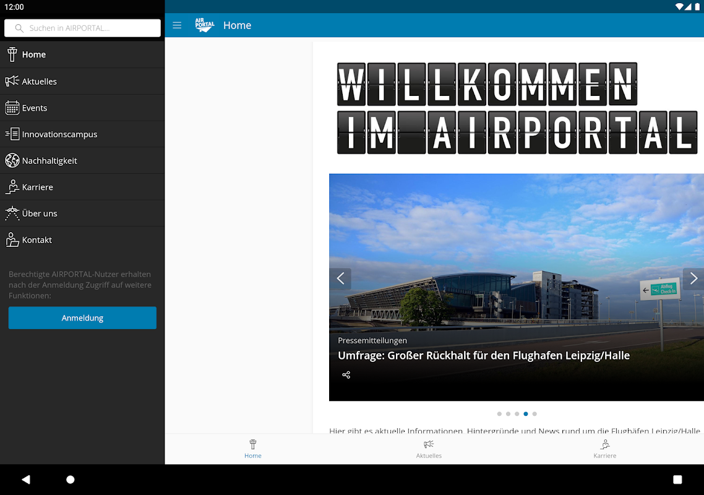The height and width of the screenshot is (495, 704).
Task: Select first carousel dot
Action: pyautogui.click(x=499, y=414)
